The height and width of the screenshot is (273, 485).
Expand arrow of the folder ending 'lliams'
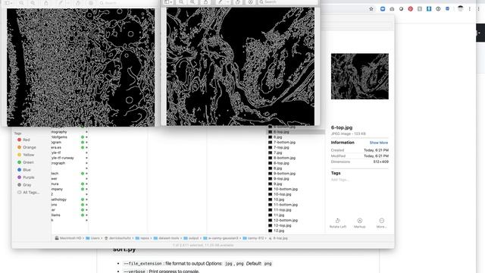(86, 215)
